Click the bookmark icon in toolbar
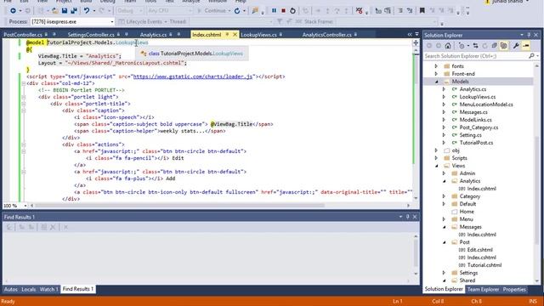The height and width of the screenshot is (306, 544). pos(422,11)
